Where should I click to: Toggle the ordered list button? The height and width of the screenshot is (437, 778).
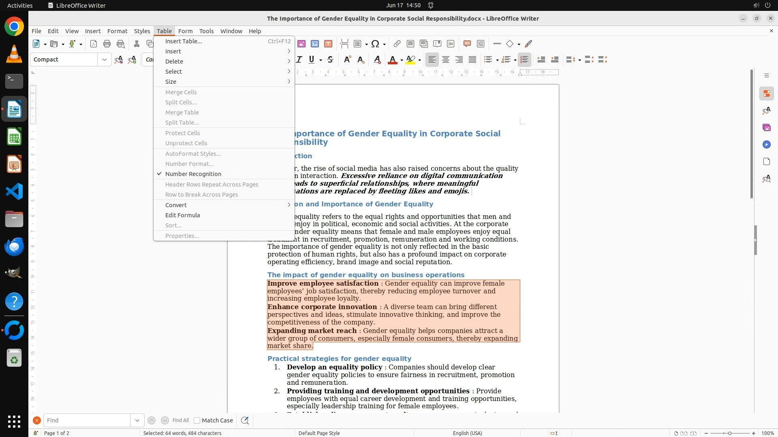pyautogui.click(x=505, y=59)
